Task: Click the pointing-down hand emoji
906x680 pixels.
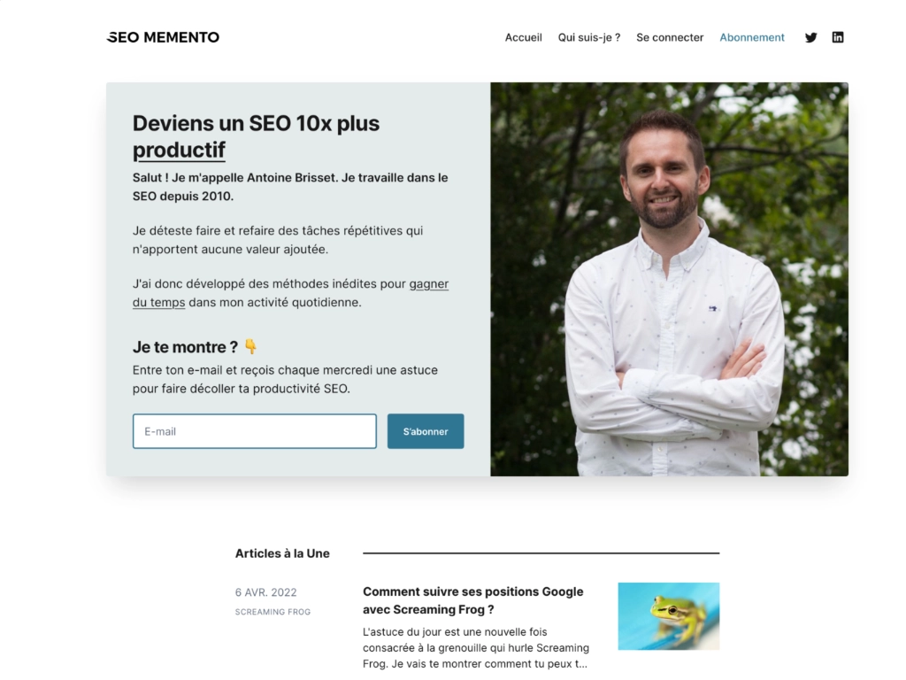Action: click(250, 346)
